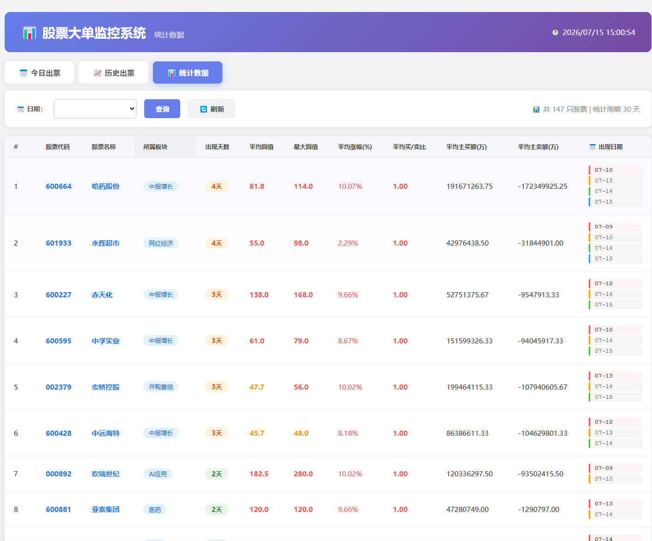
Task: Click the 4天 badge in 永辉超市 row
Action: pyautogui.click(x=217, y=243)
